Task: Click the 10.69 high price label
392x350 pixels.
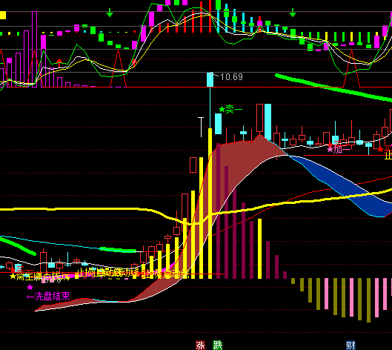Action: coord(231,77)
